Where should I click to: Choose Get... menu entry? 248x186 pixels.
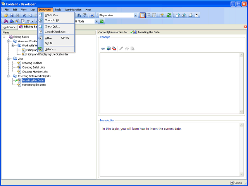56,38
